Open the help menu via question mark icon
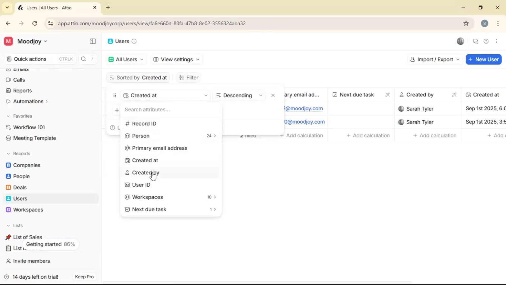Viewport: 506px width, 285px height. [486, 41]
